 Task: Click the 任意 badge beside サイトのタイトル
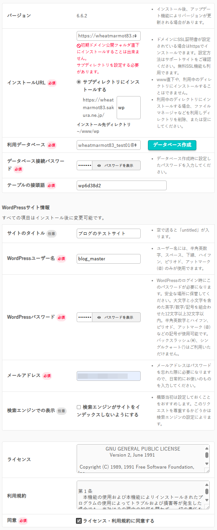click(x=51, y=234)
